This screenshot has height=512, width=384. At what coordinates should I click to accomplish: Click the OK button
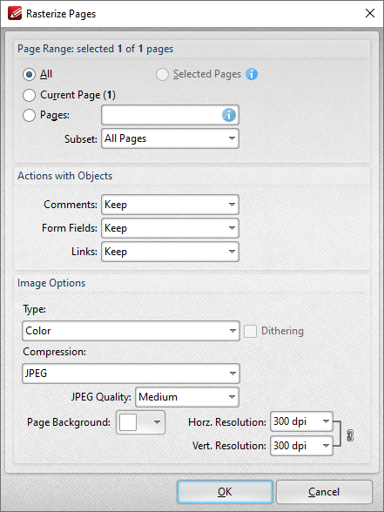pos(225,492)
